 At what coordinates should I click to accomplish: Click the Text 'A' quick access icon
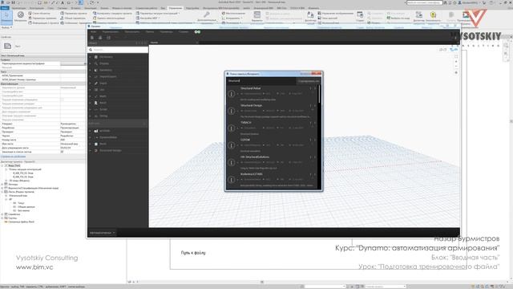[63, 2]
